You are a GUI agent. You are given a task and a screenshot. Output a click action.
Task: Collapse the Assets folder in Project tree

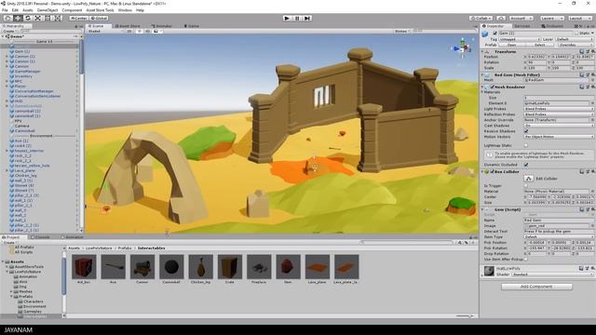pyautogui.click(x=3, y=261)
